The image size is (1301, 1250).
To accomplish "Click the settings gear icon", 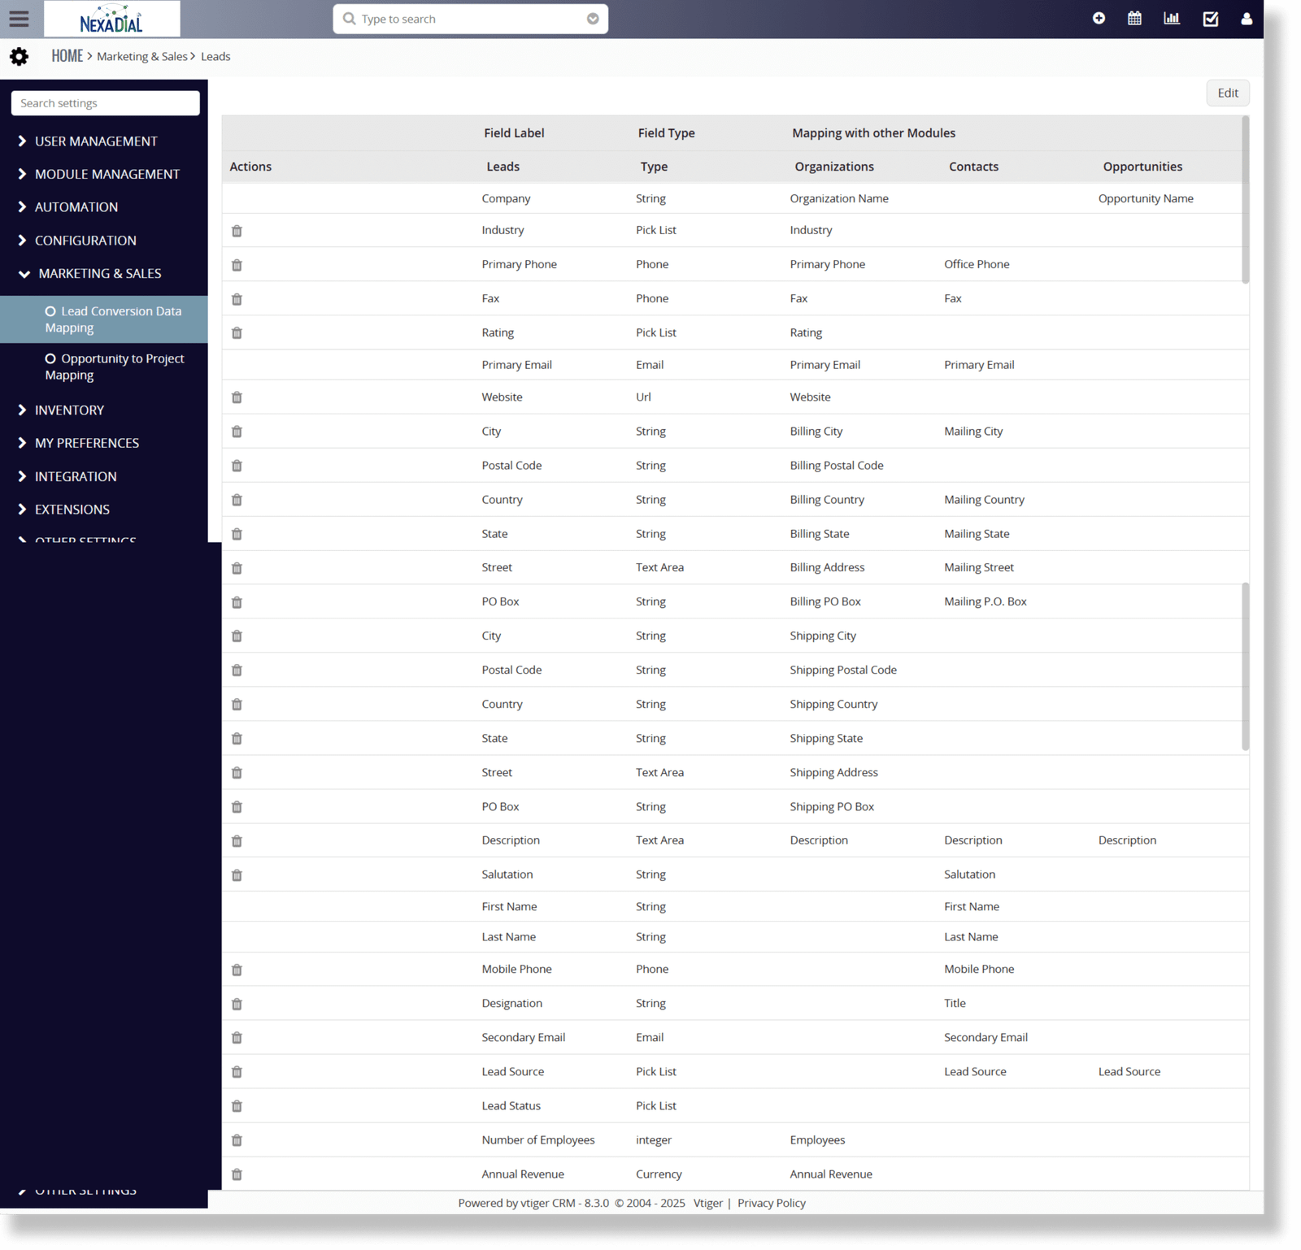I will 19,57.
